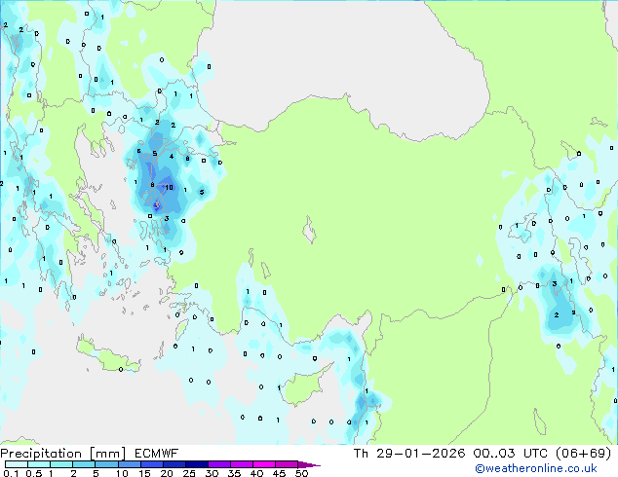
Task: Click the '40' legend scale label
Action: tap(256, 473)
